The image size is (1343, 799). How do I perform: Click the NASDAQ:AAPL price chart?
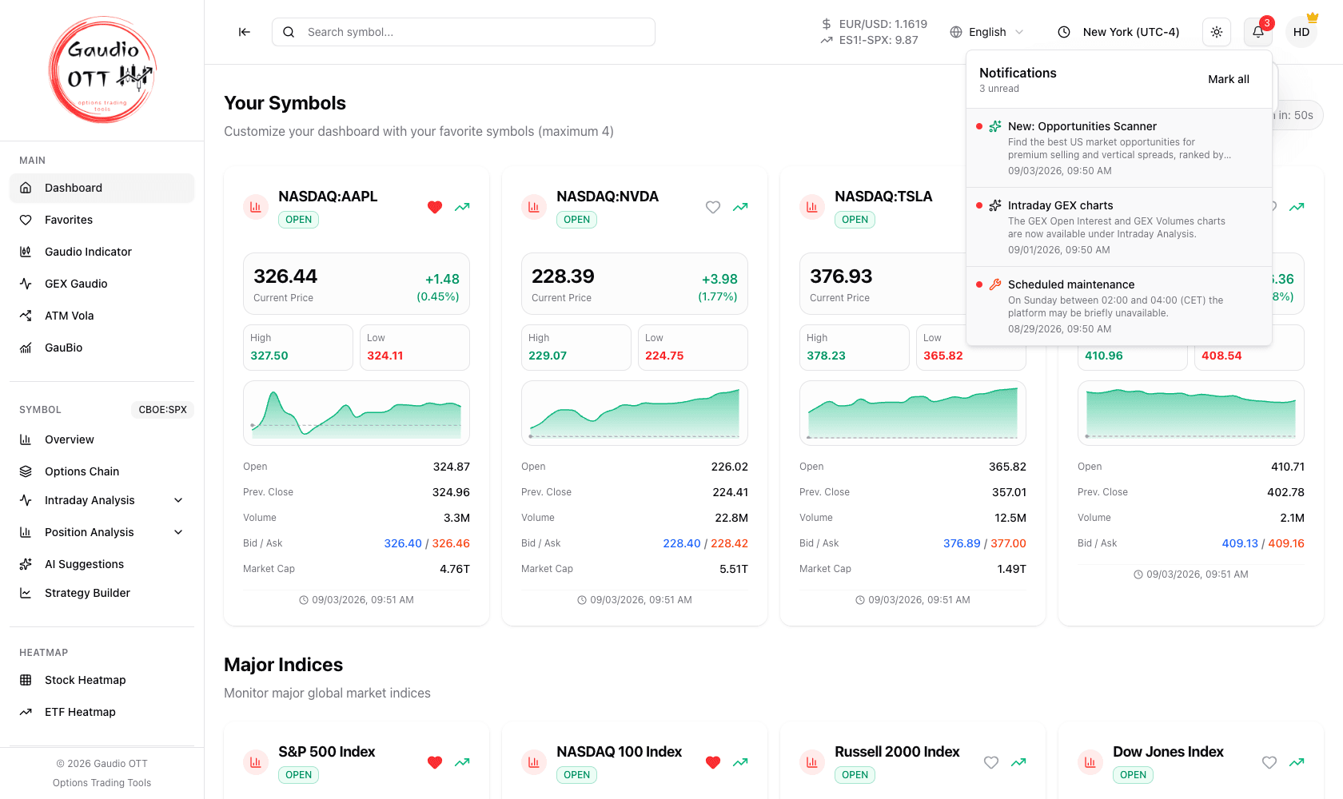(x=357, y=413)
